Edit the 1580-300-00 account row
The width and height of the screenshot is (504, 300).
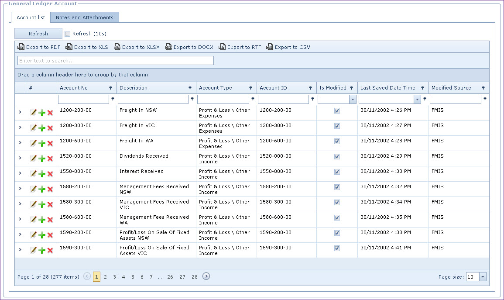click(x=33, y=204)
